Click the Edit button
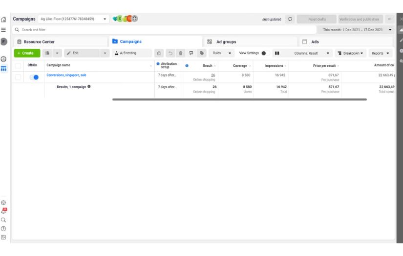 click(x=82, y=53)
